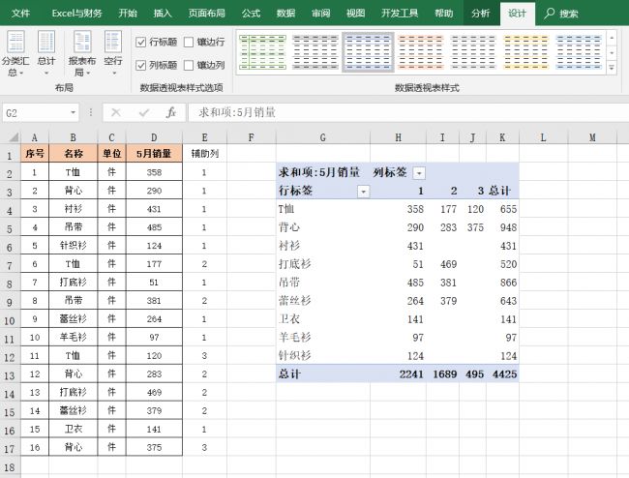Select the yellow pivot table style thumbnail

point(525,52)
